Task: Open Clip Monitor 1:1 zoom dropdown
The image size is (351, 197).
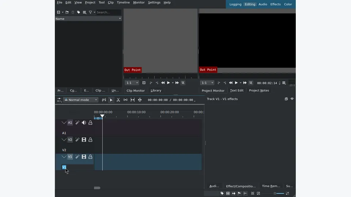Action: pos(132,83)
